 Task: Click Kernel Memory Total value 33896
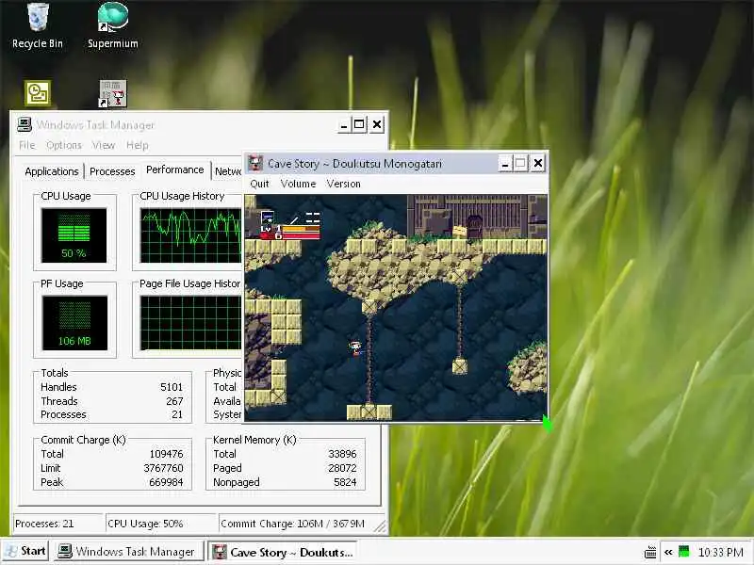(x=342, y=454)
